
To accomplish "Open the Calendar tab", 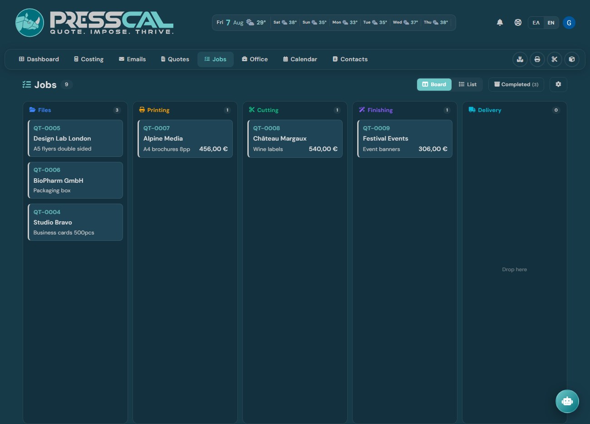I will tap(300, 59).
